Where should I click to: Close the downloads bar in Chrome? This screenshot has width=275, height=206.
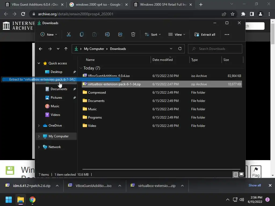[x=270, y=185]
